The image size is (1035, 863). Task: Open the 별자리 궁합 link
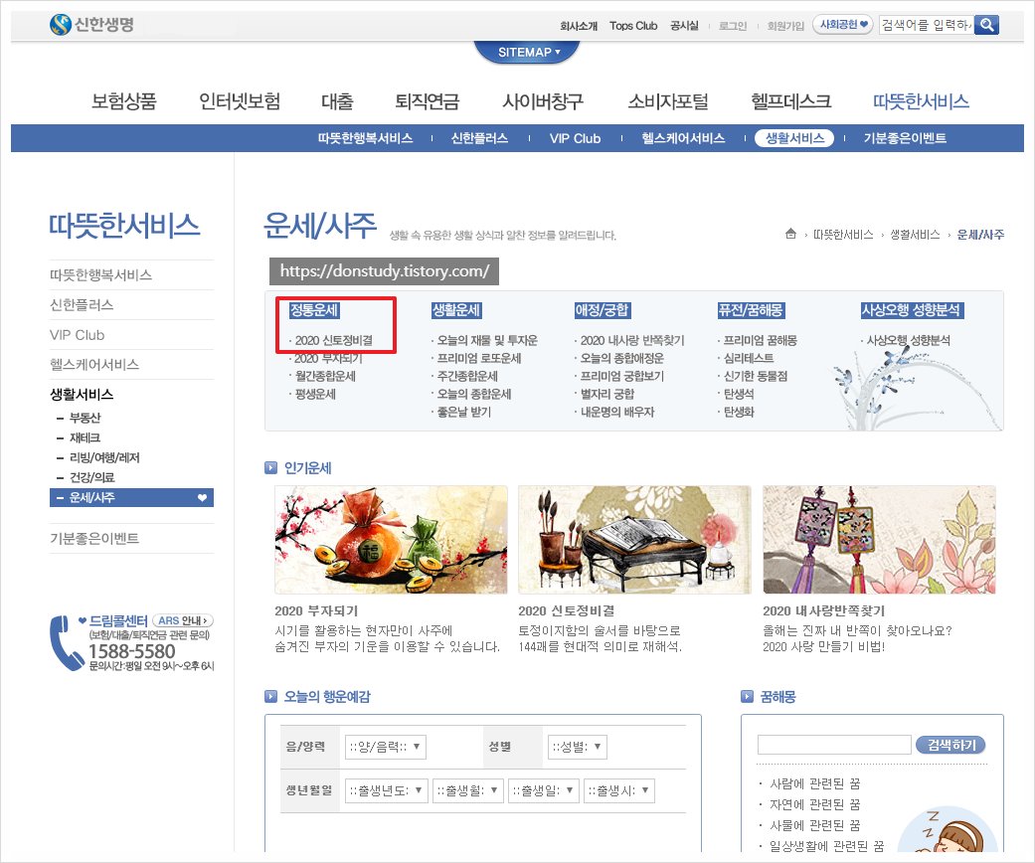[607, 394]
